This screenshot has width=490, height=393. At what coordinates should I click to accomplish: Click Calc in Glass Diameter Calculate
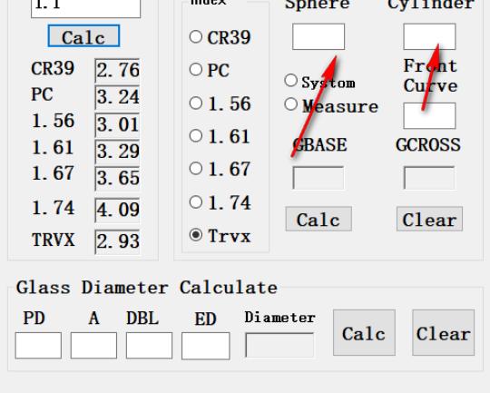pos(364,333)
